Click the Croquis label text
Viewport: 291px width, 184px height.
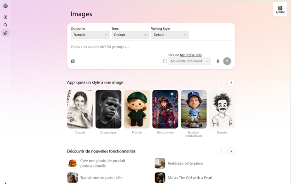coord(80,133)
